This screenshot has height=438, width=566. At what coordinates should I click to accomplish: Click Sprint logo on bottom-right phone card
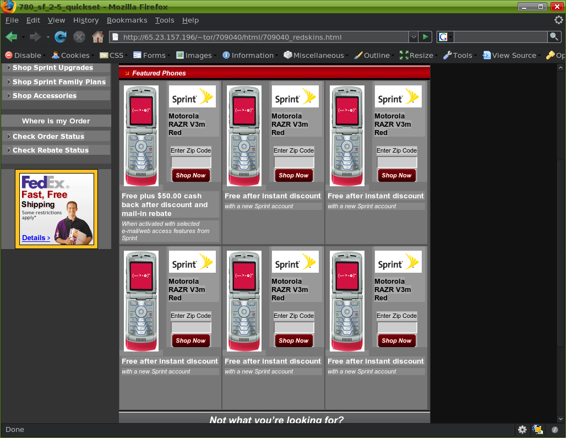[x=398, y=262]
